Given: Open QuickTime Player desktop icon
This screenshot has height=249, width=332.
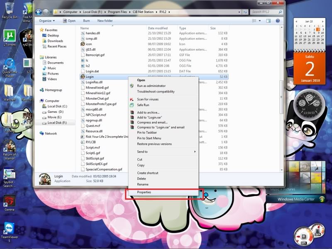Looking at the screenshot, I should click(9, 68).
